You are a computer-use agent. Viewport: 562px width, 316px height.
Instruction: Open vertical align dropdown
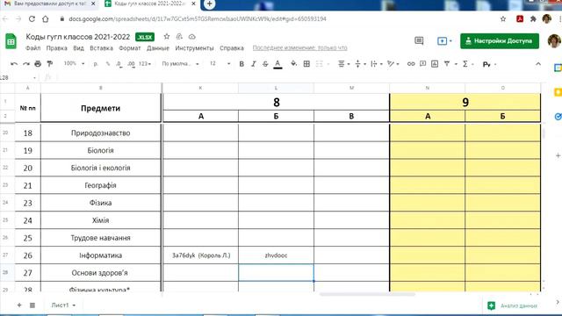[360, 64]
